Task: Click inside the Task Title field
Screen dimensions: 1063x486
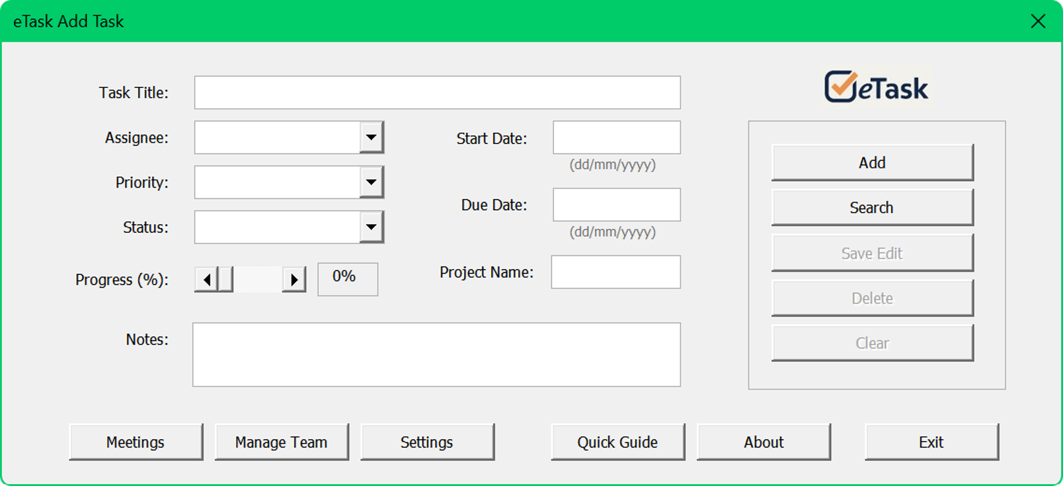Action: tap(436, 92)
